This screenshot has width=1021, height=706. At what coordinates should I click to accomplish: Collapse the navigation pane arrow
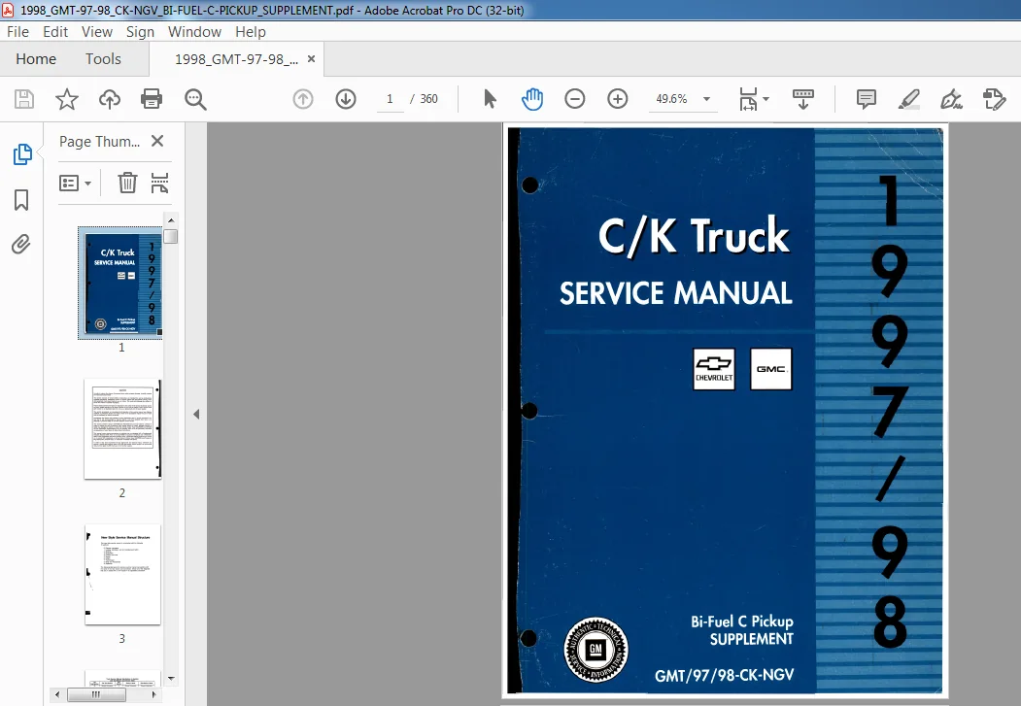[196, 414]
